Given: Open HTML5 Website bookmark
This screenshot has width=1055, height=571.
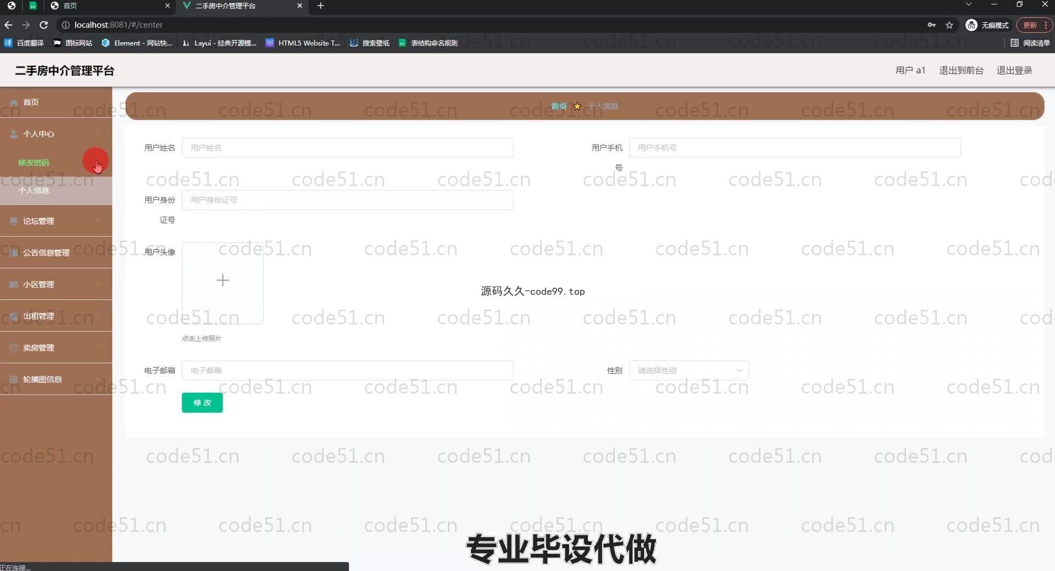Looking at the screenshot, I should click(x=303, y=43).
